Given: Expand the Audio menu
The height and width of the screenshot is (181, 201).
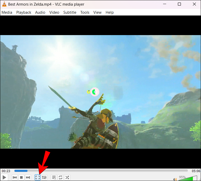Looking at the screenshot, I should pyautogui.click(x=40, y=12).
